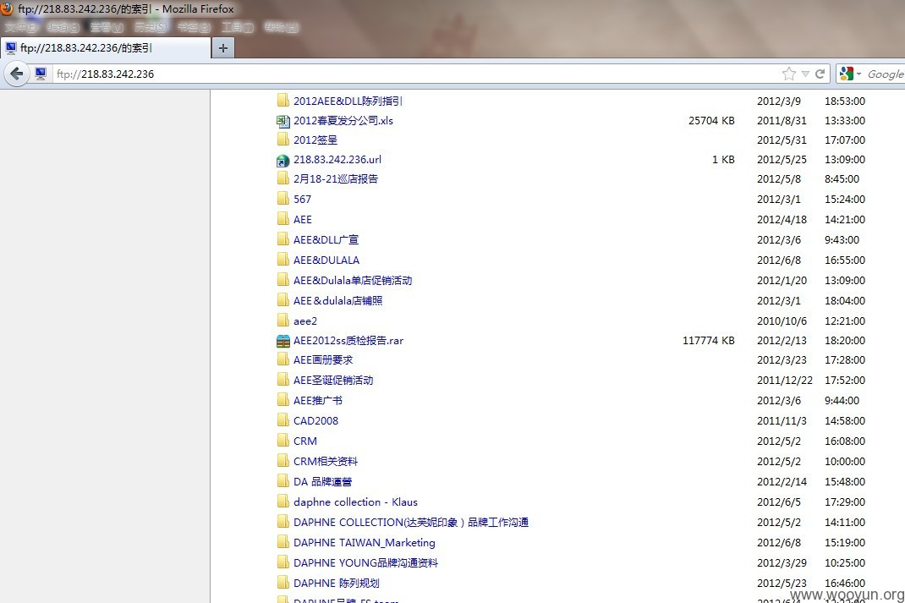This screenshot has height=603, width=905.
Task: Click folder icon next to AEE&DULALA
Action: (282, 260)
